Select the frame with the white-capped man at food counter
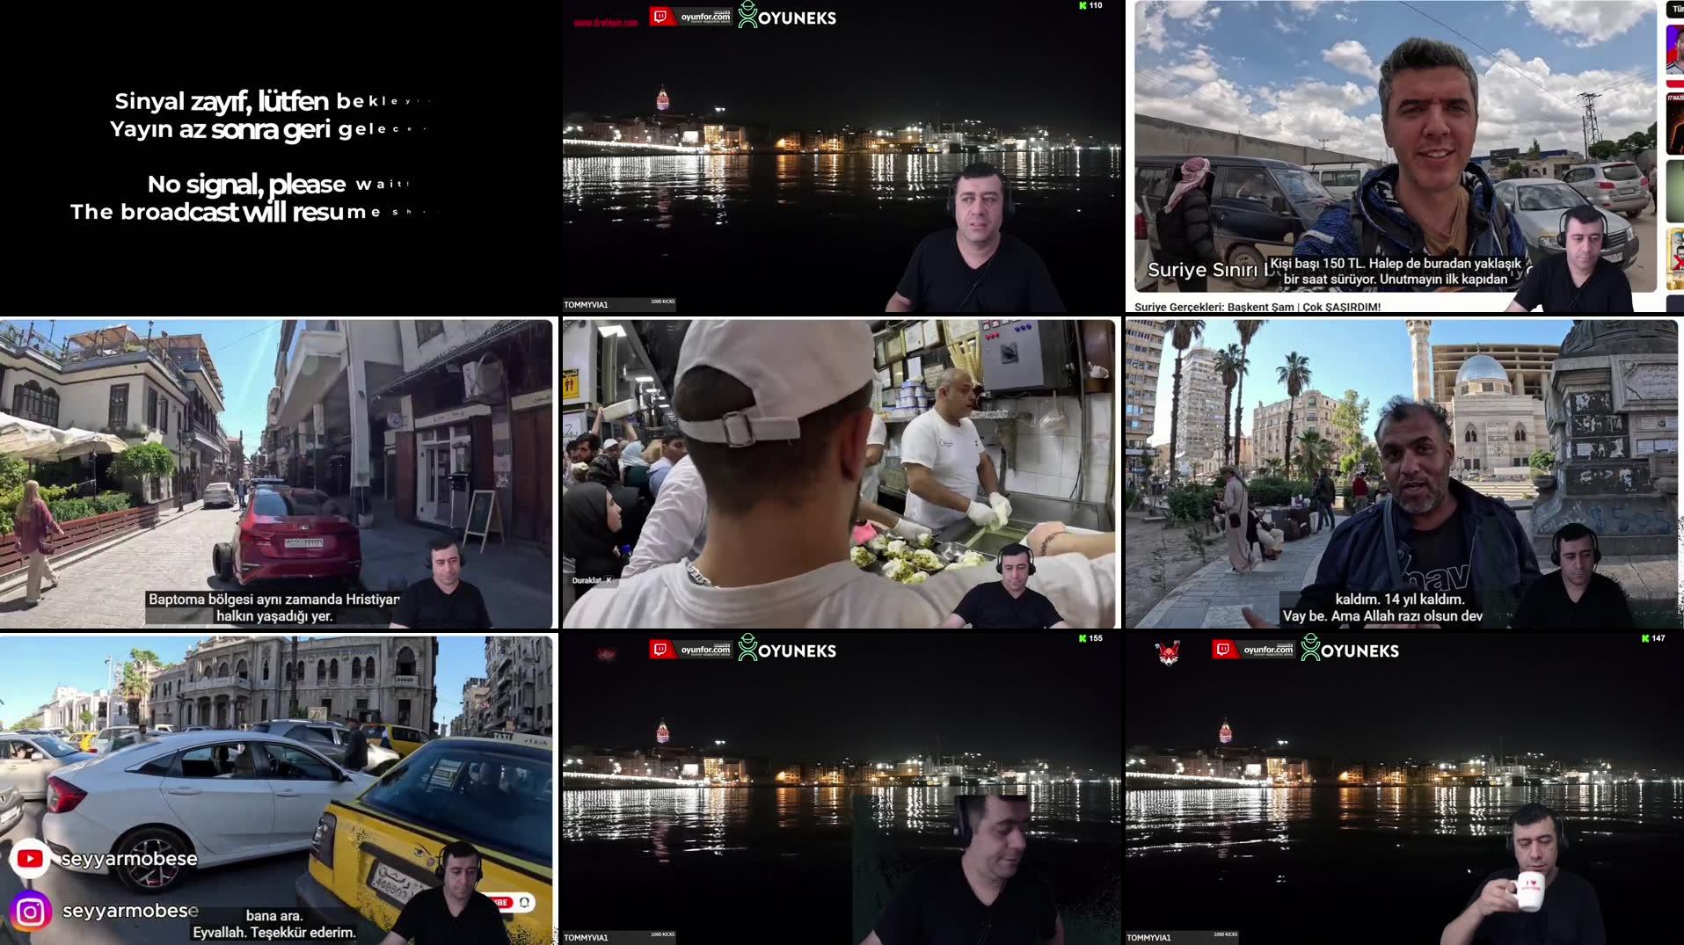This screenshot has width=1684, height=945. coord(840,473)
